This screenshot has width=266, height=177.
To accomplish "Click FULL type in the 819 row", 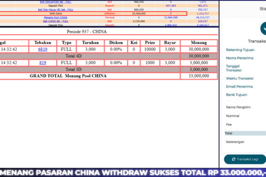I will pyautogui.click(x=66, y=63).
